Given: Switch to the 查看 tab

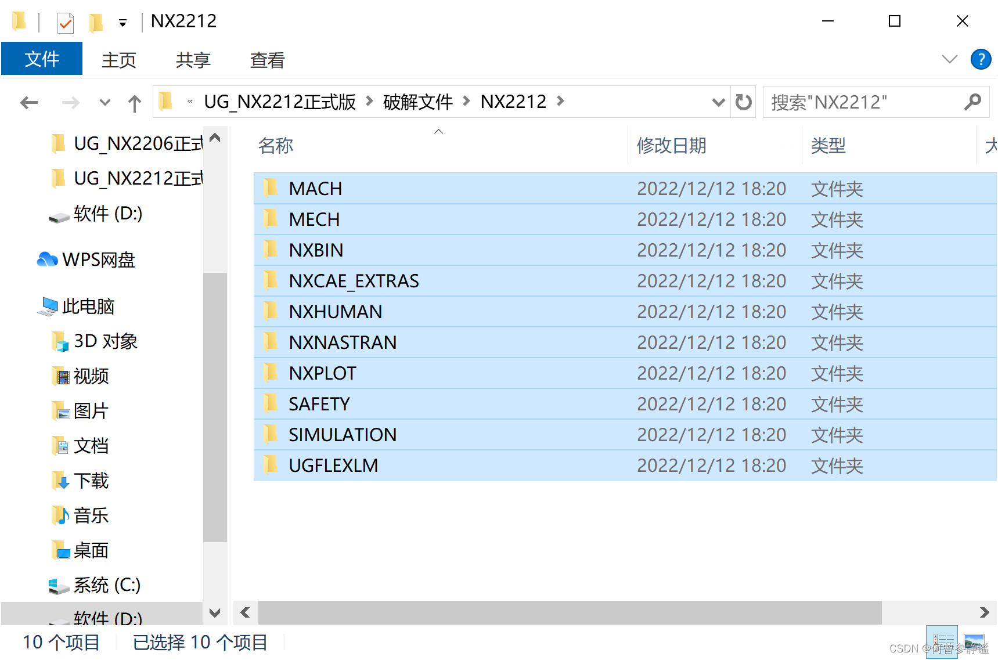Looking at the screenshot, I should 267,60.
